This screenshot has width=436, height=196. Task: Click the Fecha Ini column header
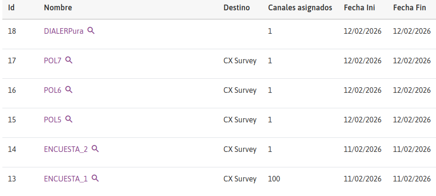click(359, 8)
